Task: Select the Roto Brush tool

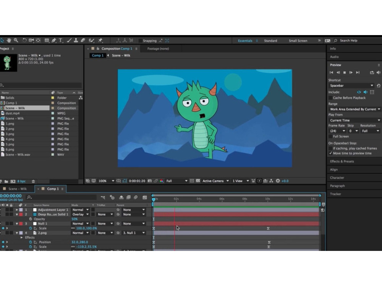Action: click(x=91, y=40)
